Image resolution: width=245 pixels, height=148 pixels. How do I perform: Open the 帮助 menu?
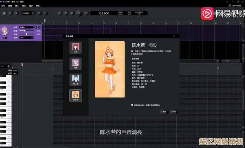click(38, 6)
